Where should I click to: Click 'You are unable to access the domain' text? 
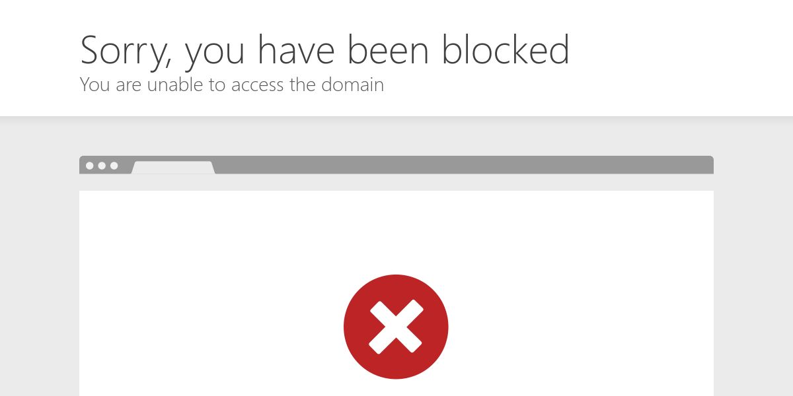[232, 84]
